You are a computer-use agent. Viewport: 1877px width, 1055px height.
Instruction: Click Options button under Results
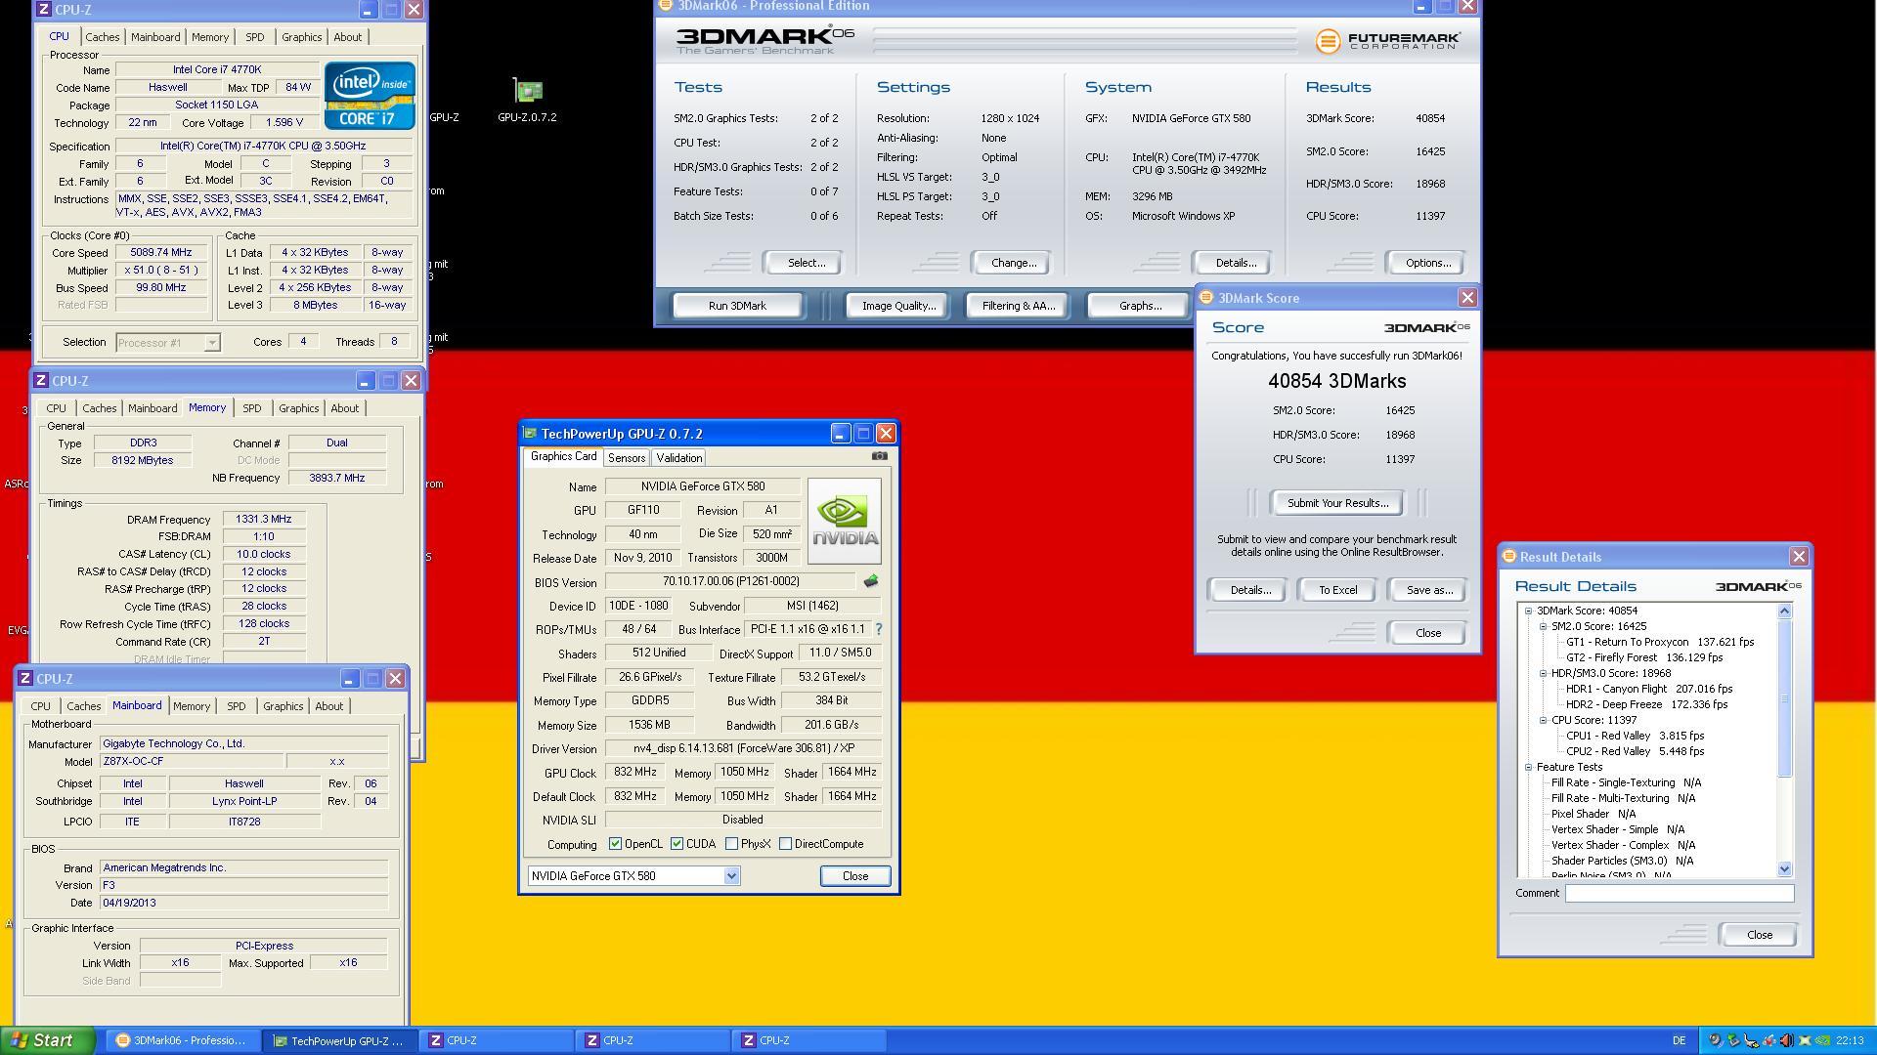(x=1427, y=263)
